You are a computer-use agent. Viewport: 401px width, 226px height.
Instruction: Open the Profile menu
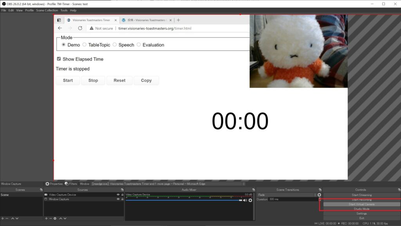coord(29,11)
